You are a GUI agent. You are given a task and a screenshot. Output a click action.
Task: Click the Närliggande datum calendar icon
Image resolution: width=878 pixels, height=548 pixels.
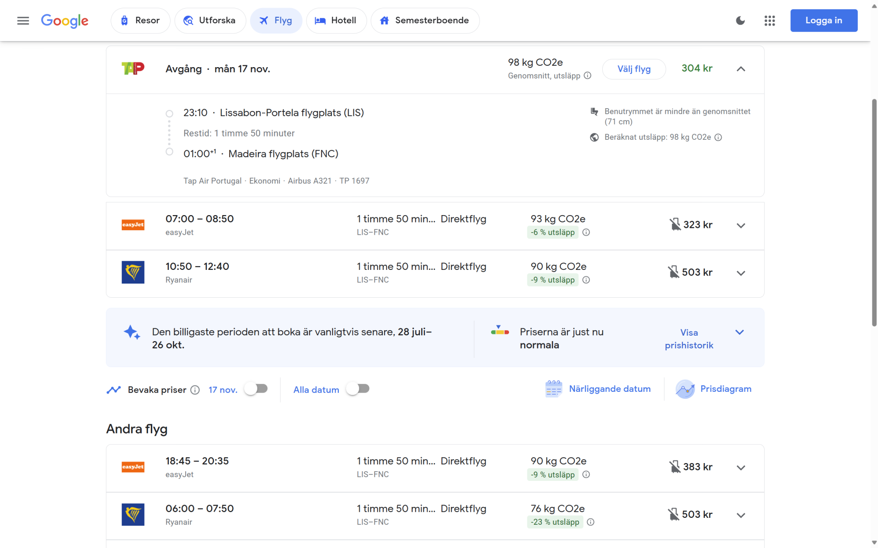pos(553,389)
